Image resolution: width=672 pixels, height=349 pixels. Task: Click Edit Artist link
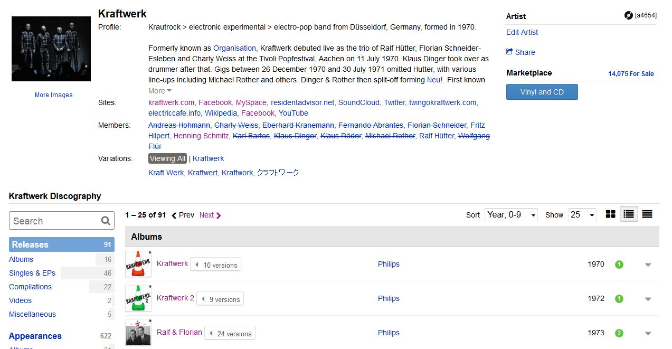[522, 32]
